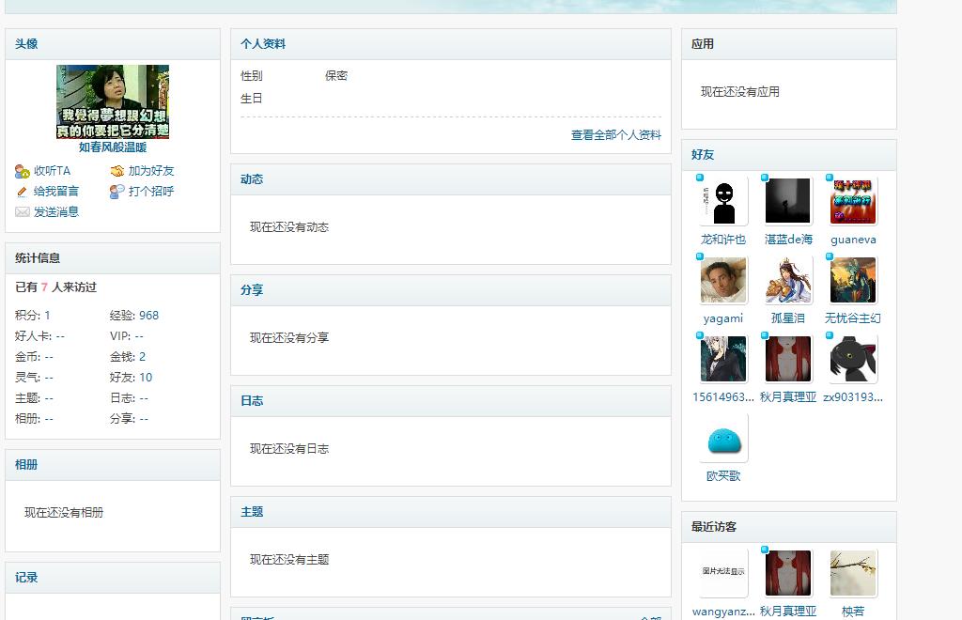
Task: Click the 已有 7 人来访过 text
Action: 55,287
